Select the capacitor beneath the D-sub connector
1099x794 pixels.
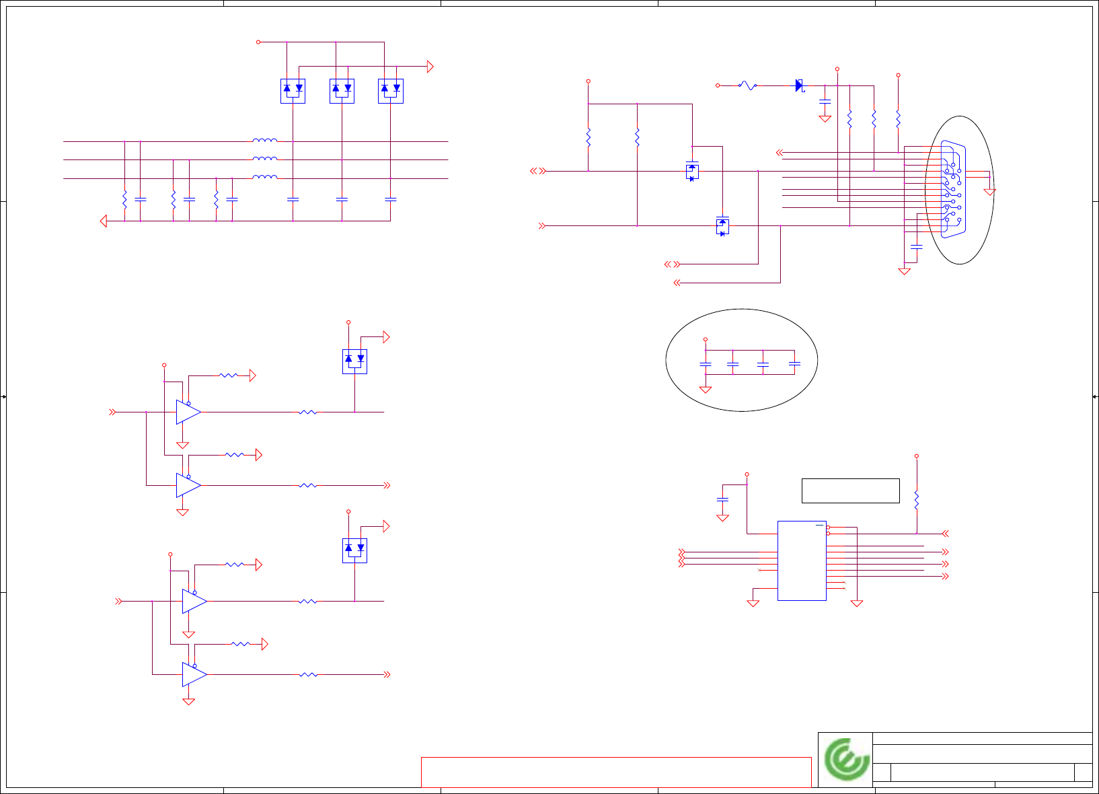tap(916, 246)
